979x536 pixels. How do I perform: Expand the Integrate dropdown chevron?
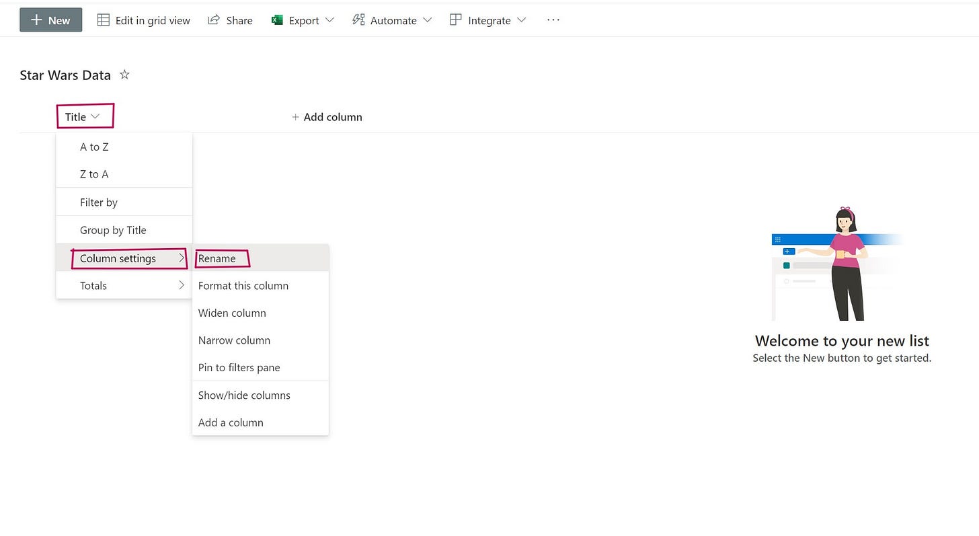tap(522, 20)
